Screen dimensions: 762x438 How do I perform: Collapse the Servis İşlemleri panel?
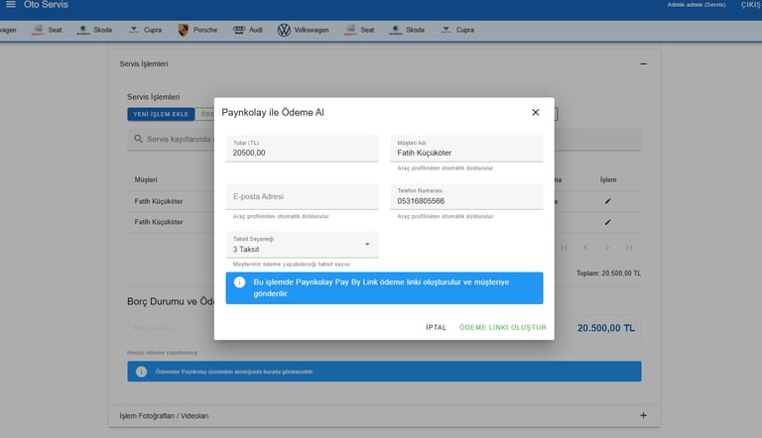(x=643, y=64)
